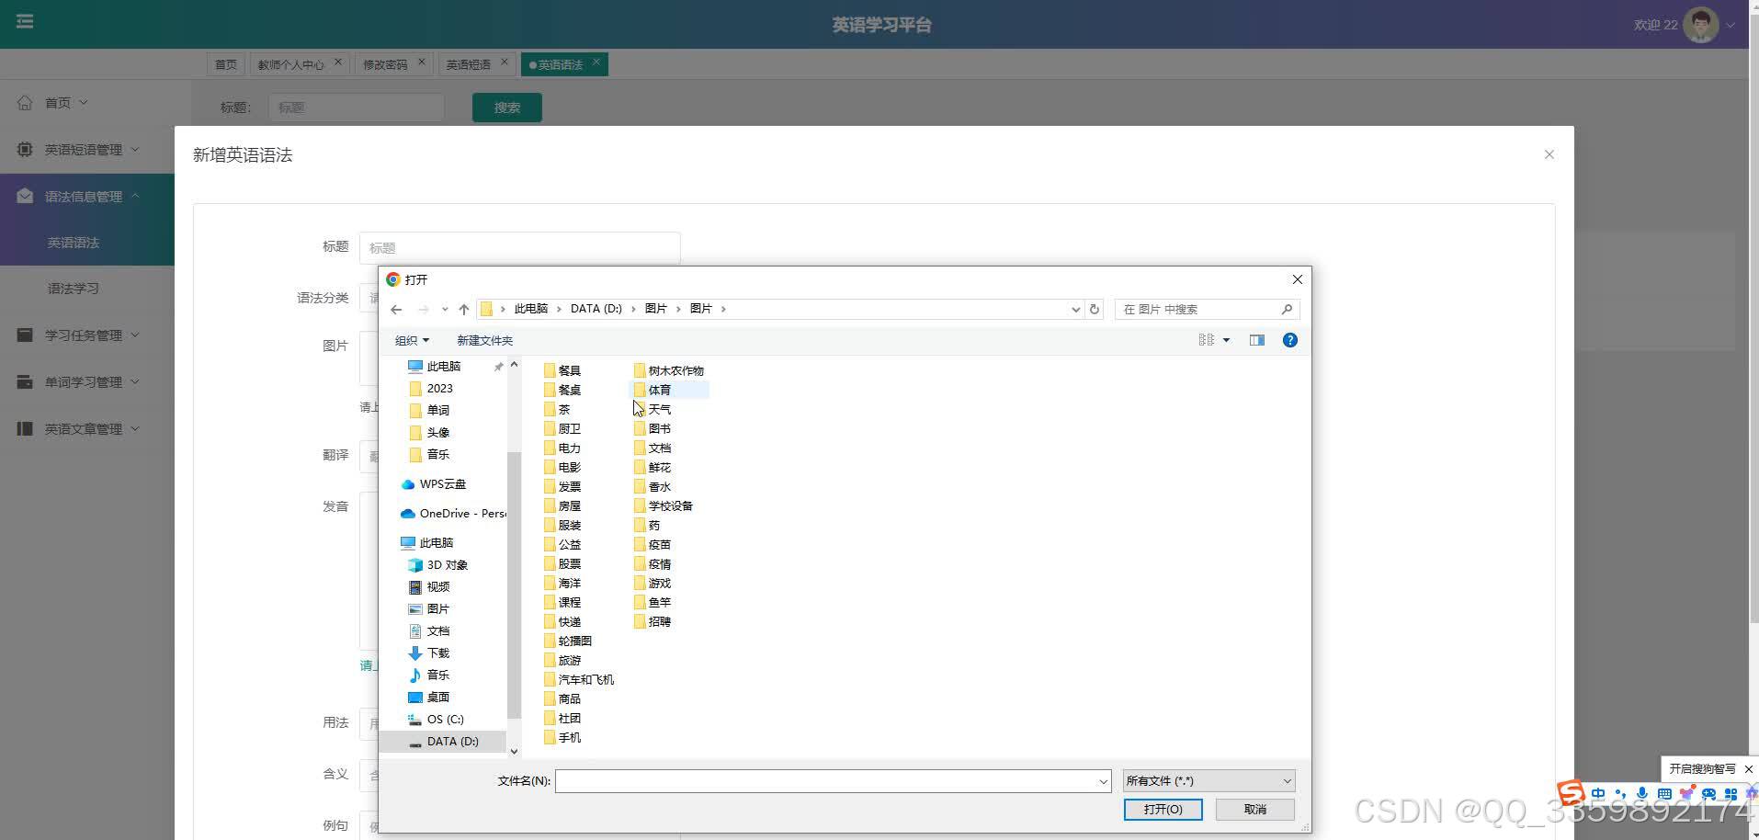Open the 树木农作物 folder
This screenshot has height=840, width=1759.
[x=668, y=370]
